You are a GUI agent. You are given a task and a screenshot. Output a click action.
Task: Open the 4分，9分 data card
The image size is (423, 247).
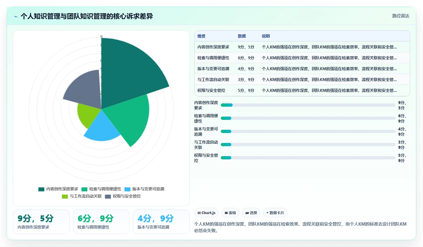[161, 222]
